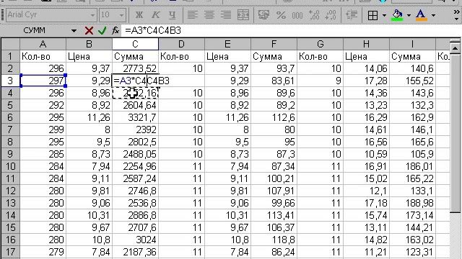
Task: Click cell C16 showing 3024
Action: pos(135,240)
